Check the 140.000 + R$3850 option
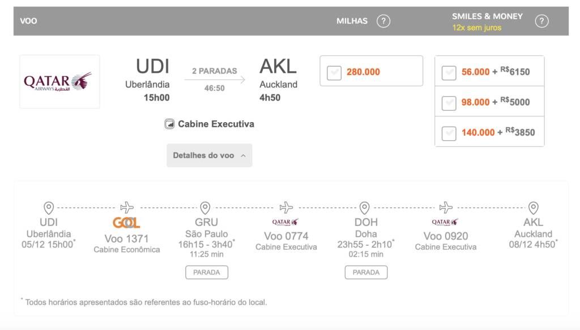 point(449,133)
